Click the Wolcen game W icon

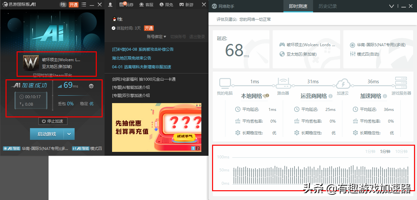click(x=31, y=63)
